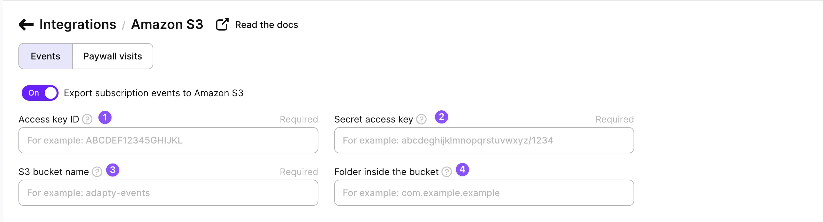Switch to the Paywall visits tab

(112, 56)
